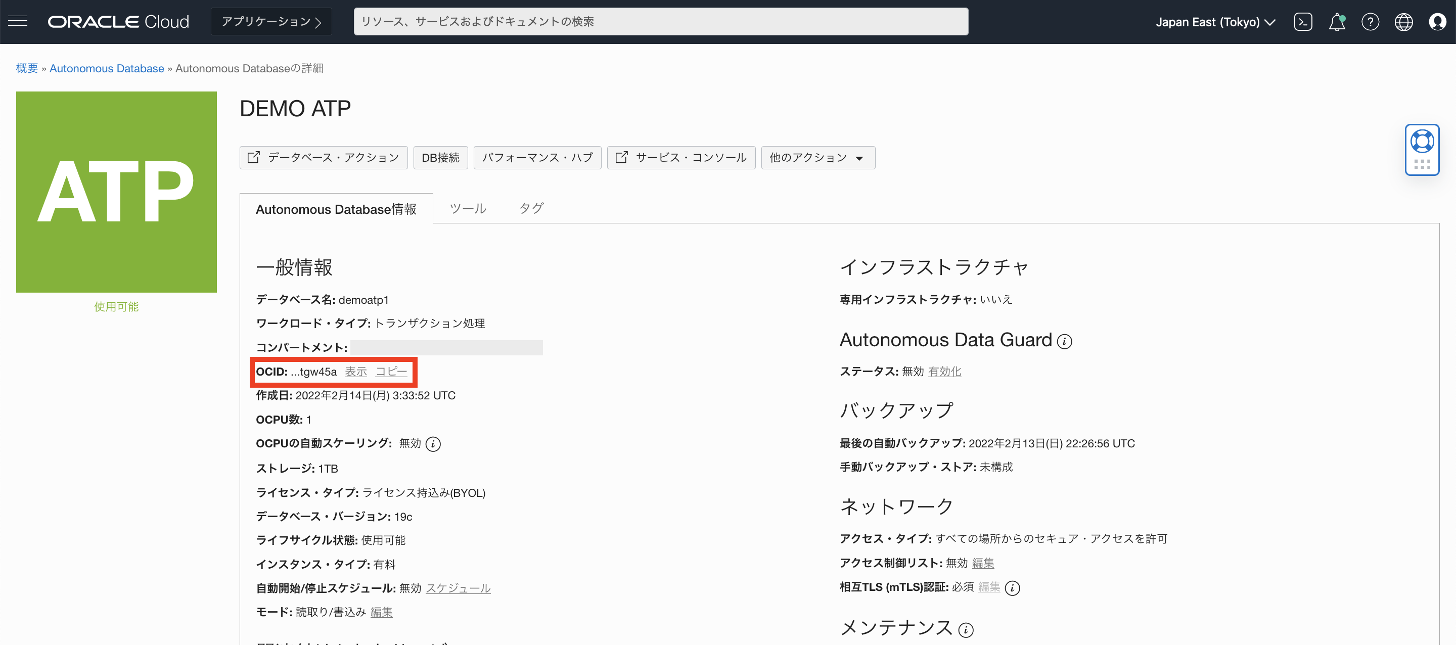Open the notifications bell
The height and width of the screenshot is (645, 1456).
pos(1337,21)
